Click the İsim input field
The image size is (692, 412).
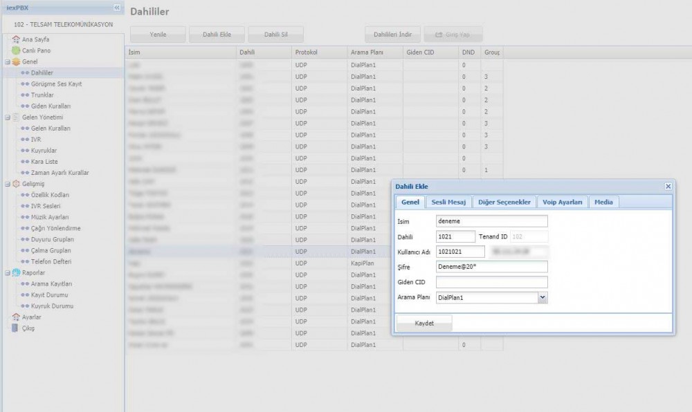click(x=491, y=221)
